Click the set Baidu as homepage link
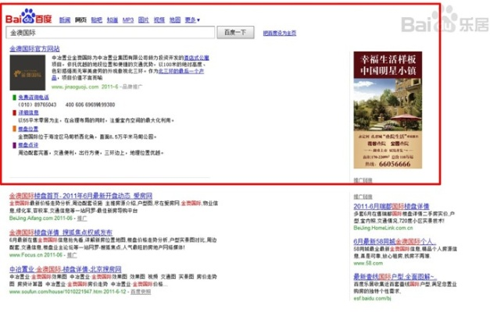 click(x=279, y=33)
